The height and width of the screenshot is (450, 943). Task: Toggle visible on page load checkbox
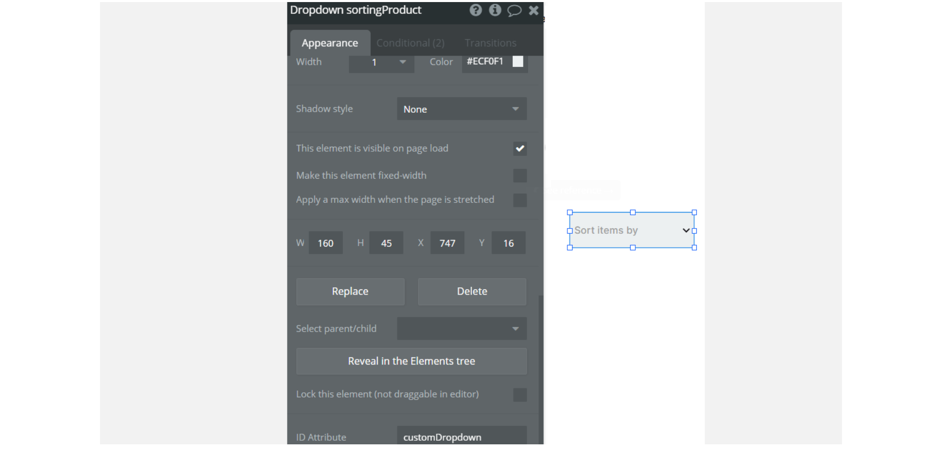(x=520, y=149)
